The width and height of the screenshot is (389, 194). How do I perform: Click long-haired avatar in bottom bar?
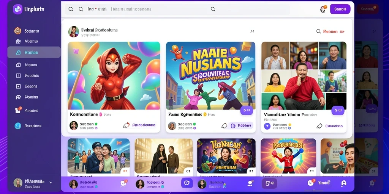pos(140,184)
